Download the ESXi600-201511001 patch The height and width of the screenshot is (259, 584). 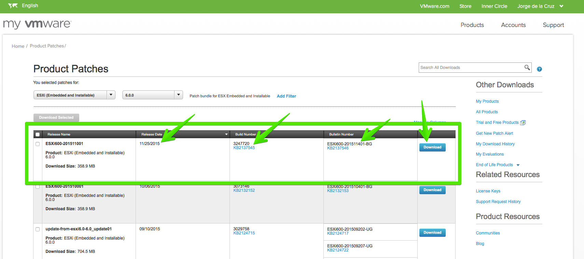pos(432,147)
